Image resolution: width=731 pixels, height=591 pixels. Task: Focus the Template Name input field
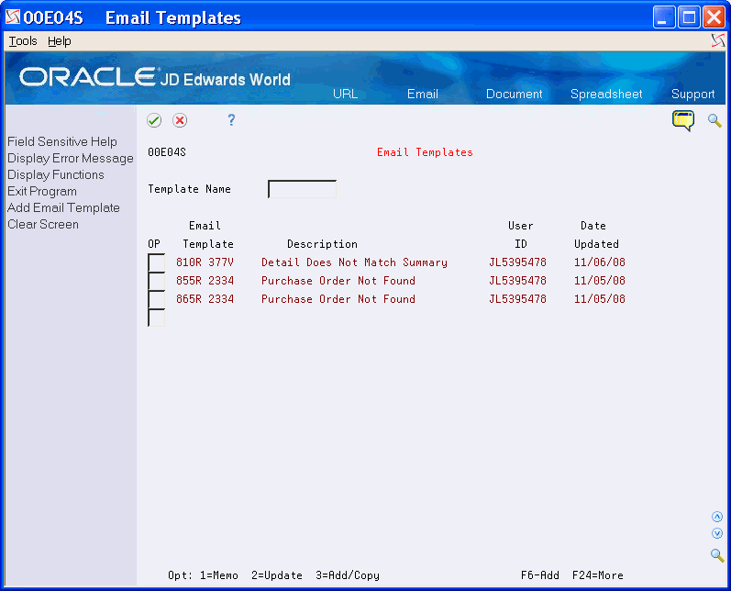(302, 189)
